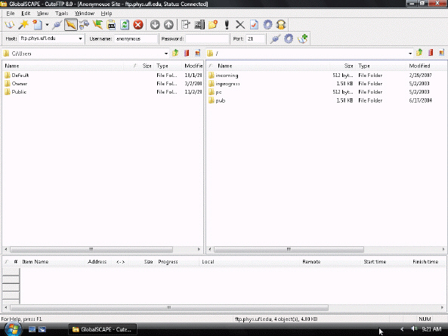
Task: Expand remote path dropdown
Action: [410, 54]
